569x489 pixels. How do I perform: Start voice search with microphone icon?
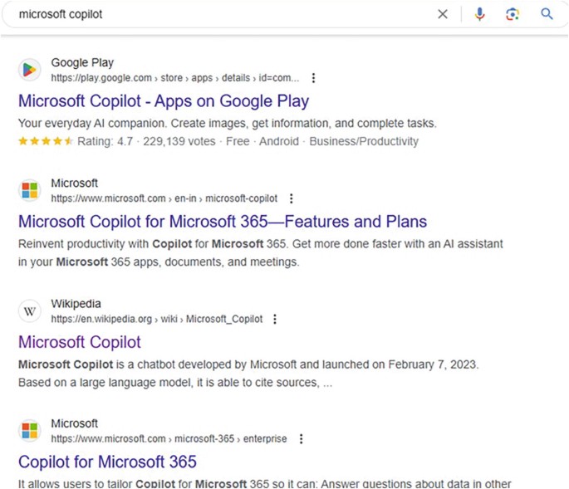tap(479, 14)
